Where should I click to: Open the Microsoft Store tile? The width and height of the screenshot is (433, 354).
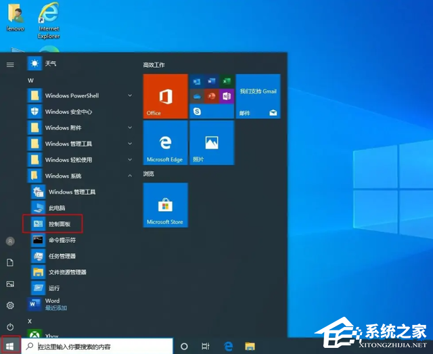(165, 205)
